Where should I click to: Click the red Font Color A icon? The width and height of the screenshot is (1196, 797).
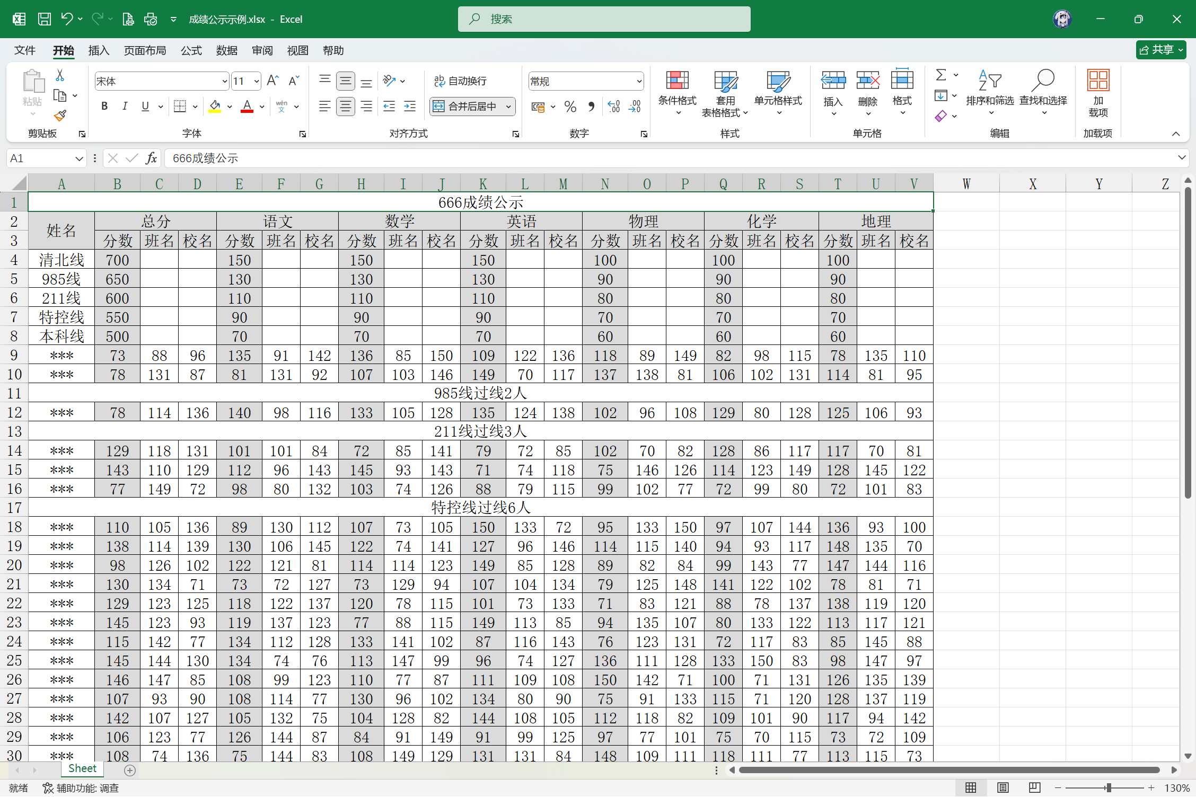247,107
